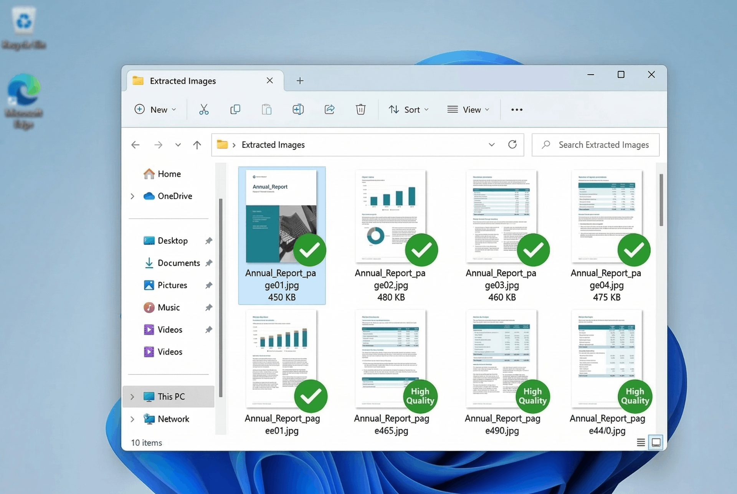Switch to details list view icon
Image resolution: width=737 pixels, height=494 pixels.
[640, 442]
